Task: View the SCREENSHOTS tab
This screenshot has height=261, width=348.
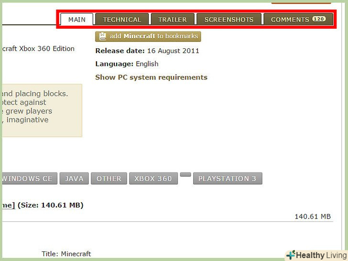Action: 229,20
